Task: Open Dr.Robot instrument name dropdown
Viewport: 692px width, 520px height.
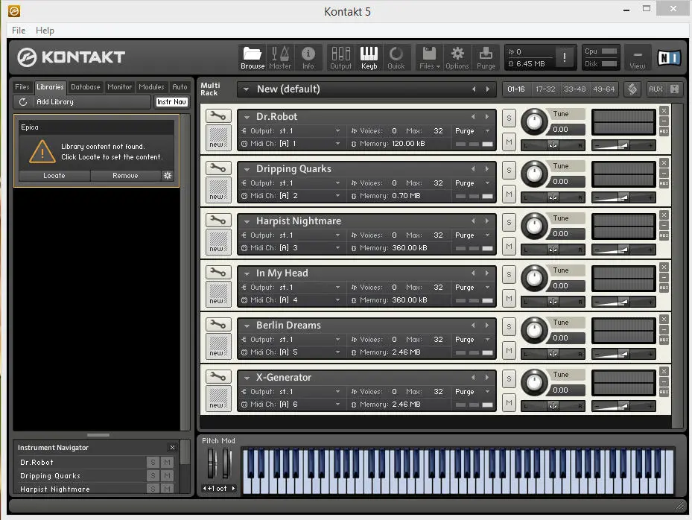Action: [247, 118]
